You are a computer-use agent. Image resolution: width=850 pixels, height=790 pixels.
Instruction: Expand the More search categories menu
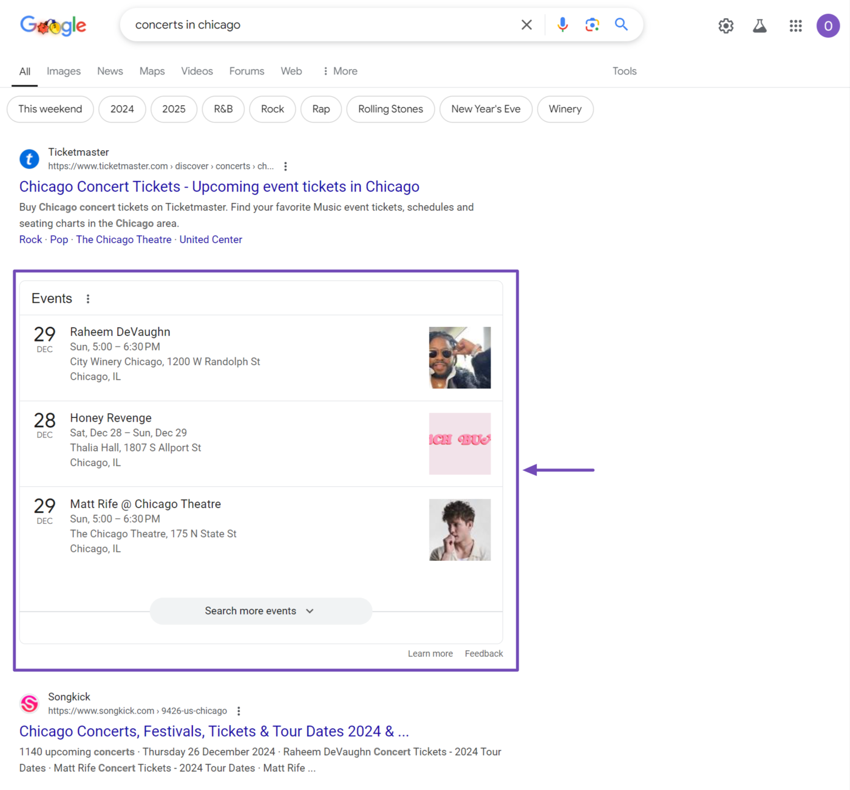click(x=340, y=71)
